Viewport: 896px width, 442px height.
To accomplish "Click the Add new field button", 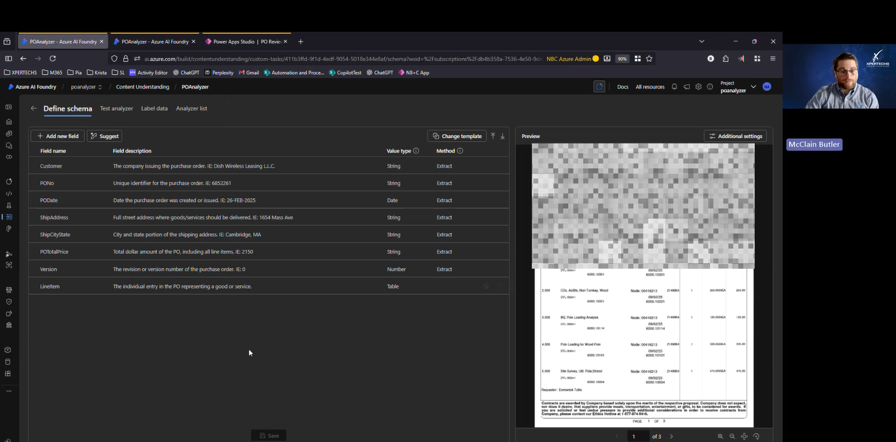I will (x=57, y=136).
